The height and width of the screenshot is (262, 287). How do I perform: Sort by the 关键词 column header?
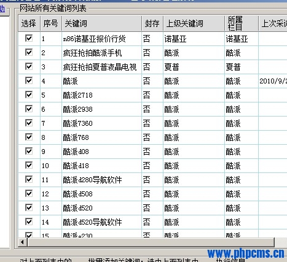coord(102,23)
